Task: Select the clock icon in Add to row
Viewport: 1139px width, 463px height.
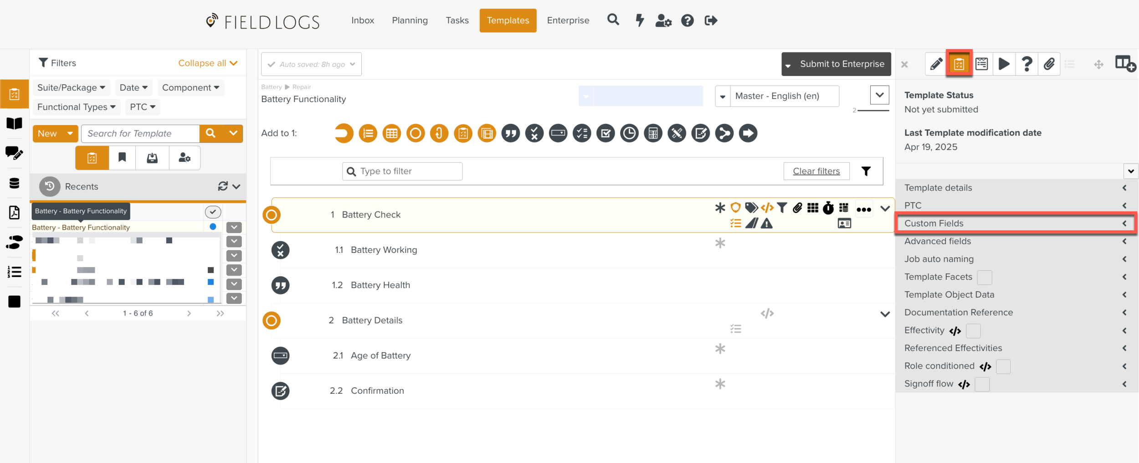Action: [x=629, y=133]
